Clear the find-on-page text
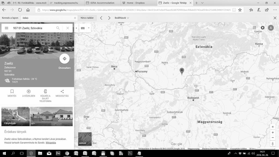This screenshot has height=157, width=279. [x=75, y=18]
